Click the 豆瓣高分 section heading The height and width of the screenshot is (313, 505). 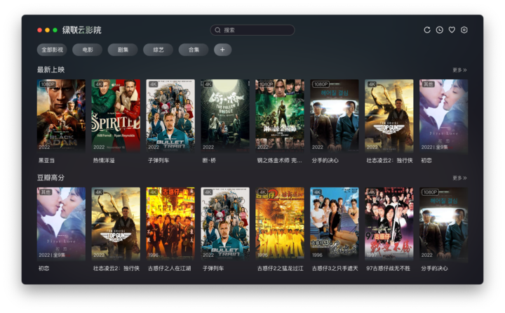(50, 178)
